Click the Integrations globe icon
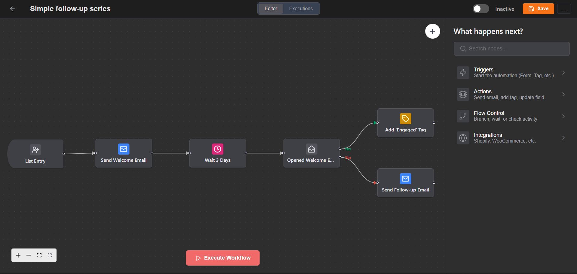The height and width of the screenshot is (274, 577). point(463,138)
